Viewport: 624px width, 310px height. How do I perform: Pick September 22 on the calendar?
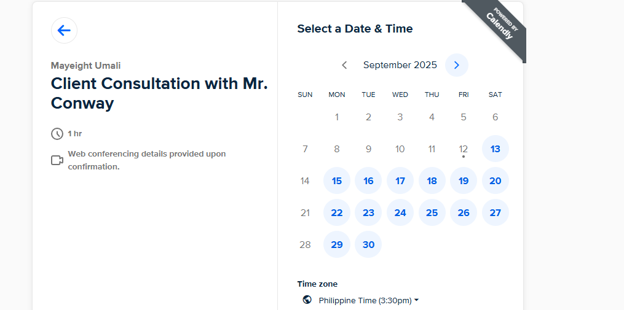point(337,213)
